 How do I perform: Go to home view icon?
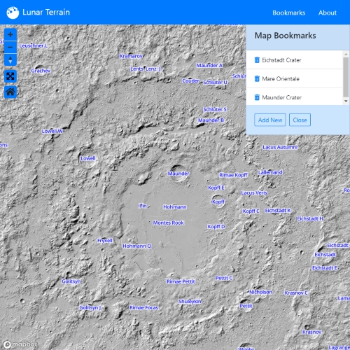(x=10, y=92)
